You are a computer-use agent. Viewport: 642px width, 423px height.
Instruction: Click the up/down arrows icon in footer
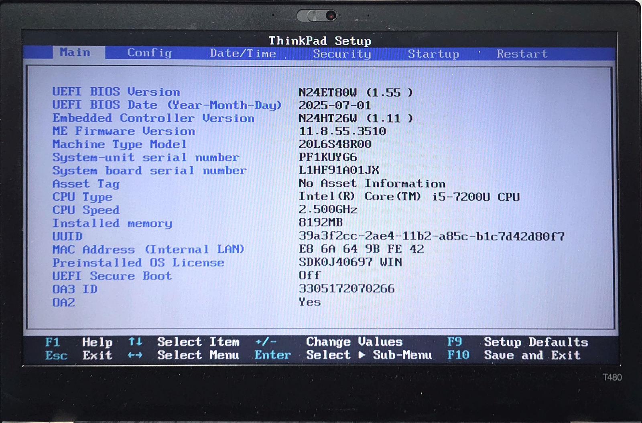(x=135, y=342)
